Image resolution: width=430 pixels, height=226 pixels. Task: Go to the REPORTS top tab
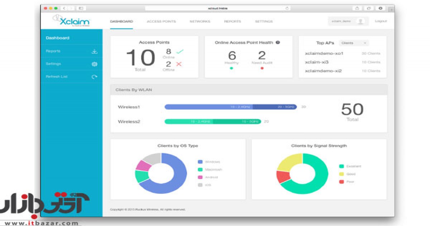(233, 21)
